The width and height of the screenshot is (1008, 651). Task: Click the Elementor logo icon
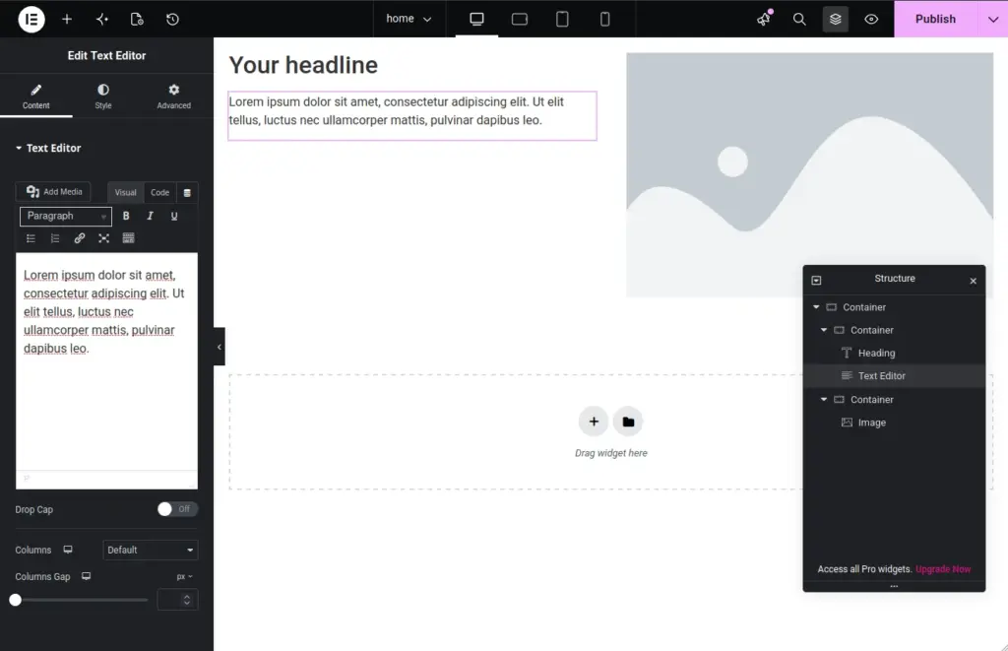pos(31,19)
